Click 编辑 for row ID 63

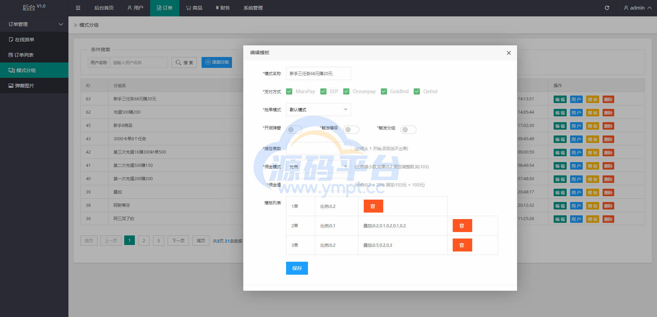(560, 100)
